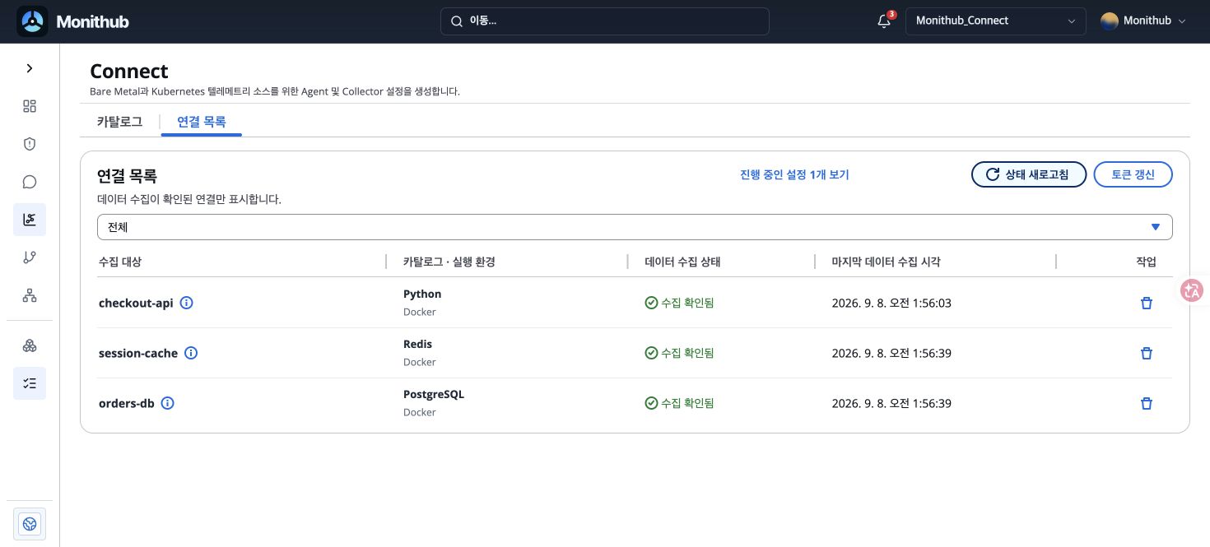Open the Monithub user account menu
Viewport: 1210px width, 547px height.
pyautogui.click(x=1143, y=21)
